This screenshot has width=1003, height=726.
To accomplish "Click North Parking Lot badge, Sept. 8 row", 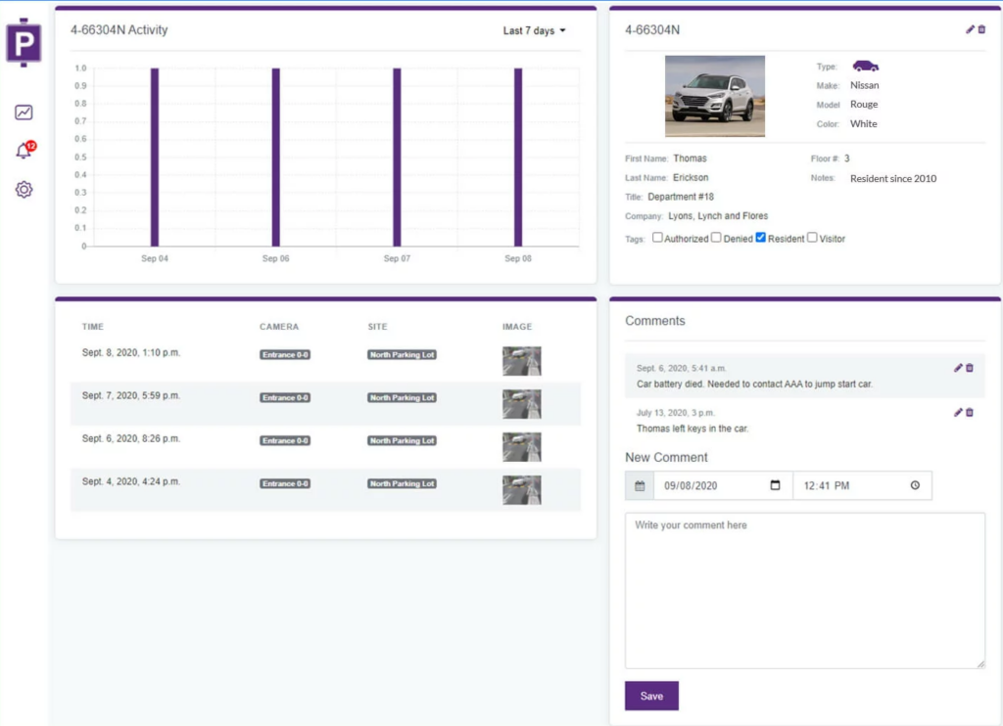I will click(x=402, y=355).
